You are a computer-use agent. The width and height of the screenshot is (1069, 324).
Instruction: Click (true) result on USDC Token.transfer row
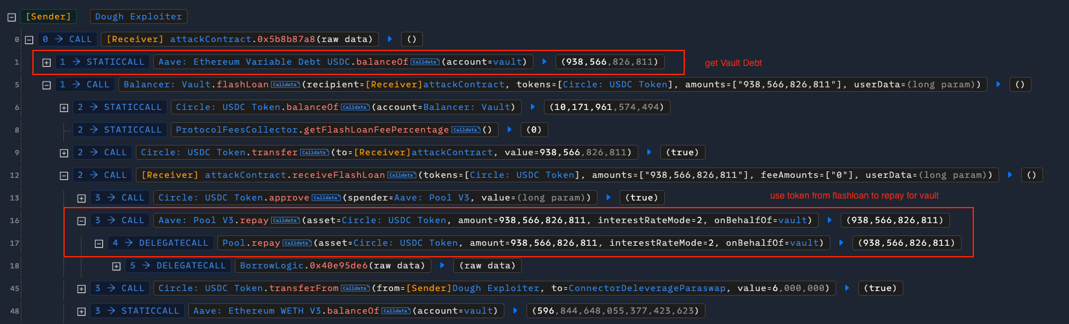[683, 153]
